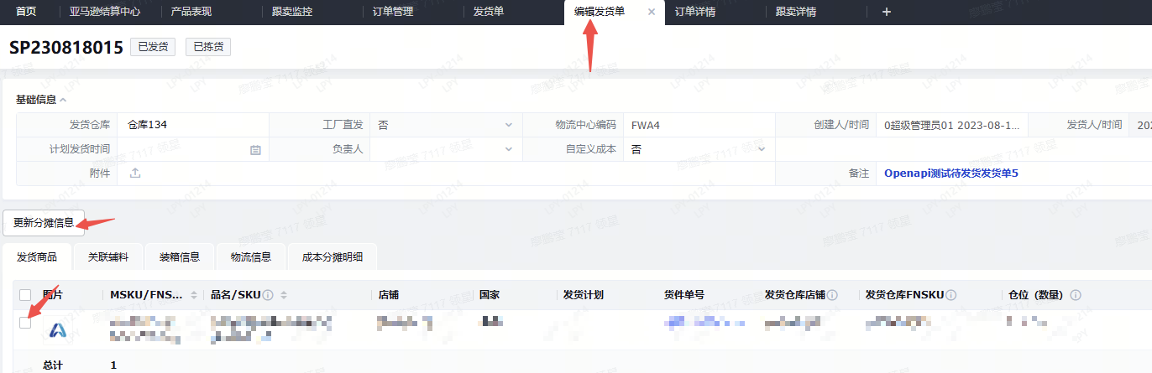Open the 物流信息 tab
1152x373 pixels.
(x=250, y=256)
